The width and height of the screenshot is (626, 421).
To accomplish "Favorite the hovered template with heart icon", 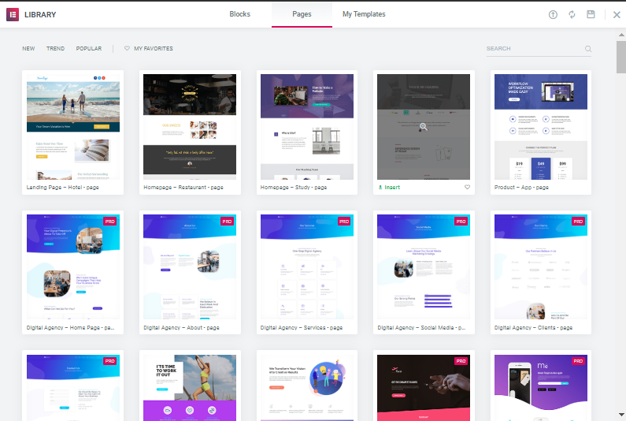I will tap(467, 187).
